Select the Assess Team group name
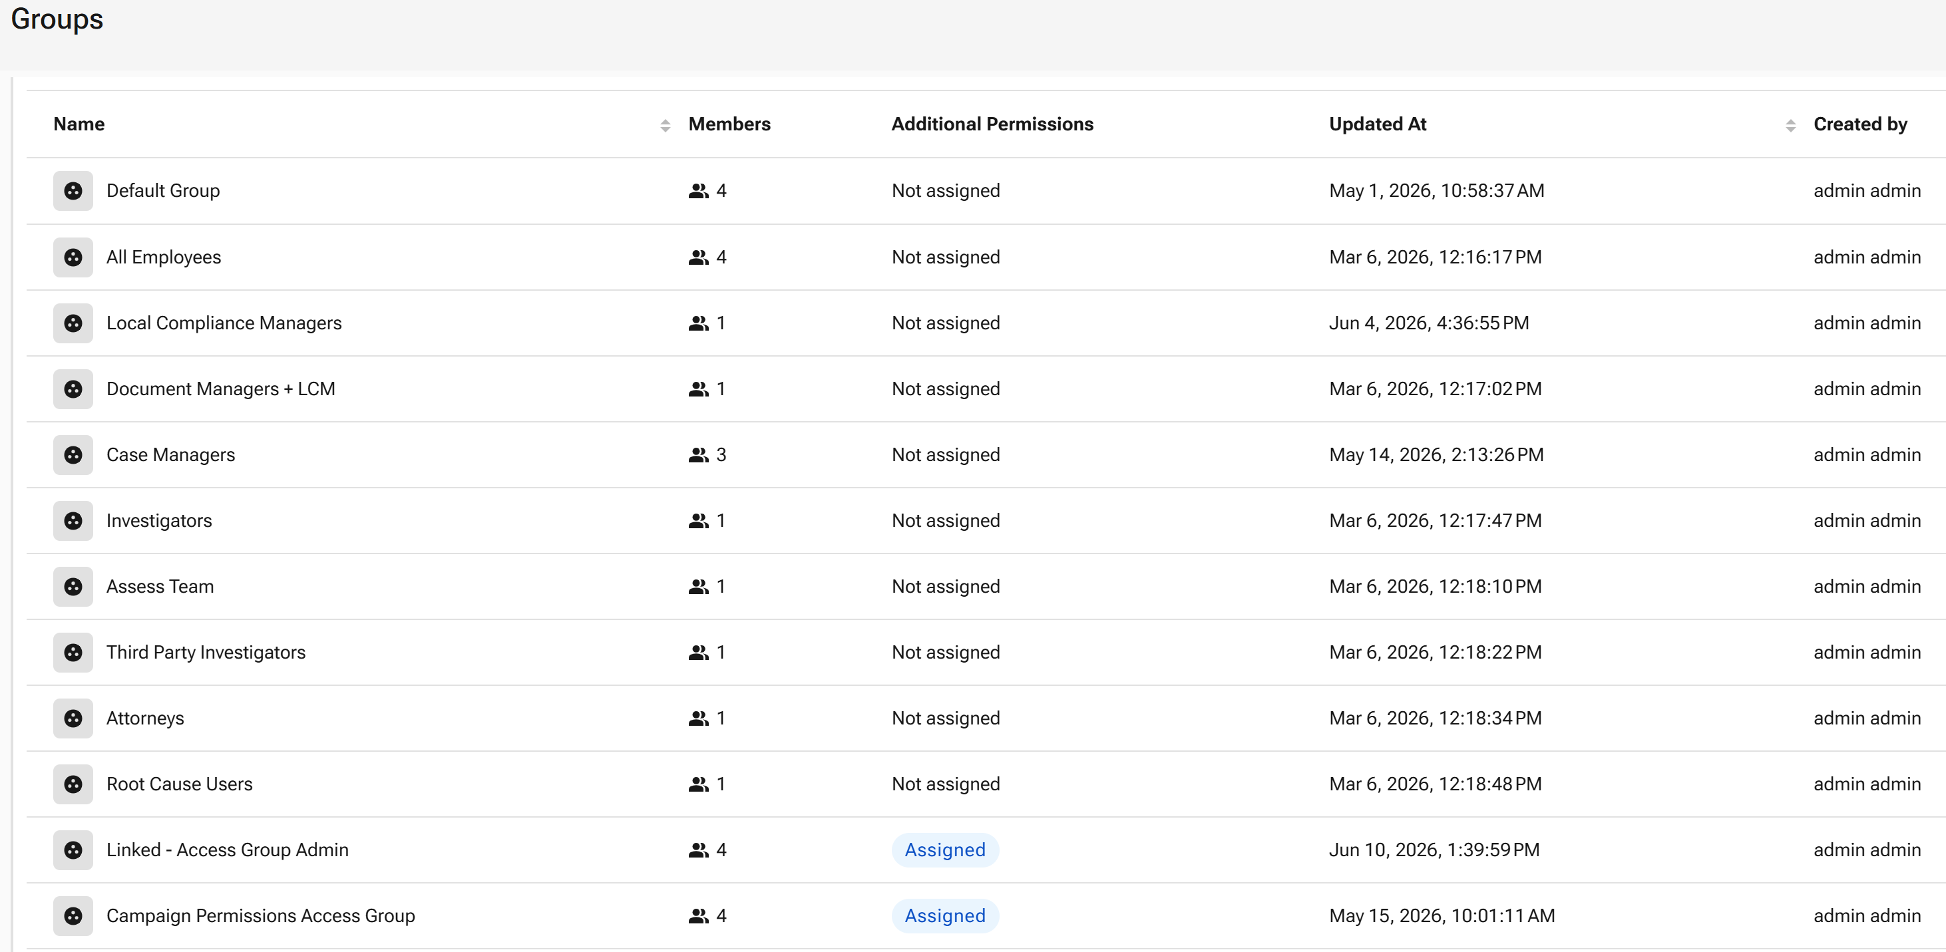This screenshot has height=952, width=1946. tap(160, 587)
